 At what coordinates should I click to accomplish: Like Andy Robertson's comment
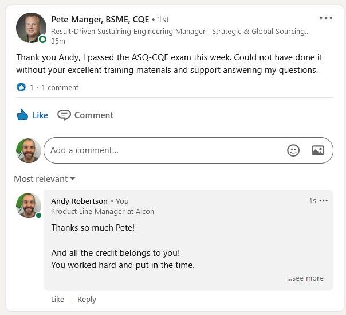(x=57, y=299)
